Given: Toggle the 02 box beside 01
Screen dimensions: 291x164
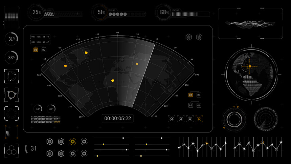Looking at the screenshot, I should [44, 50].
